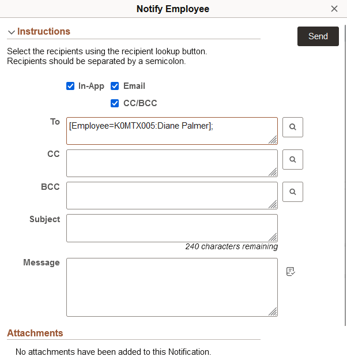The width and height of the screenshot is (347, 360).
Task: Click the CC field label
Action: pyautogui.click(x=54, y=154)
